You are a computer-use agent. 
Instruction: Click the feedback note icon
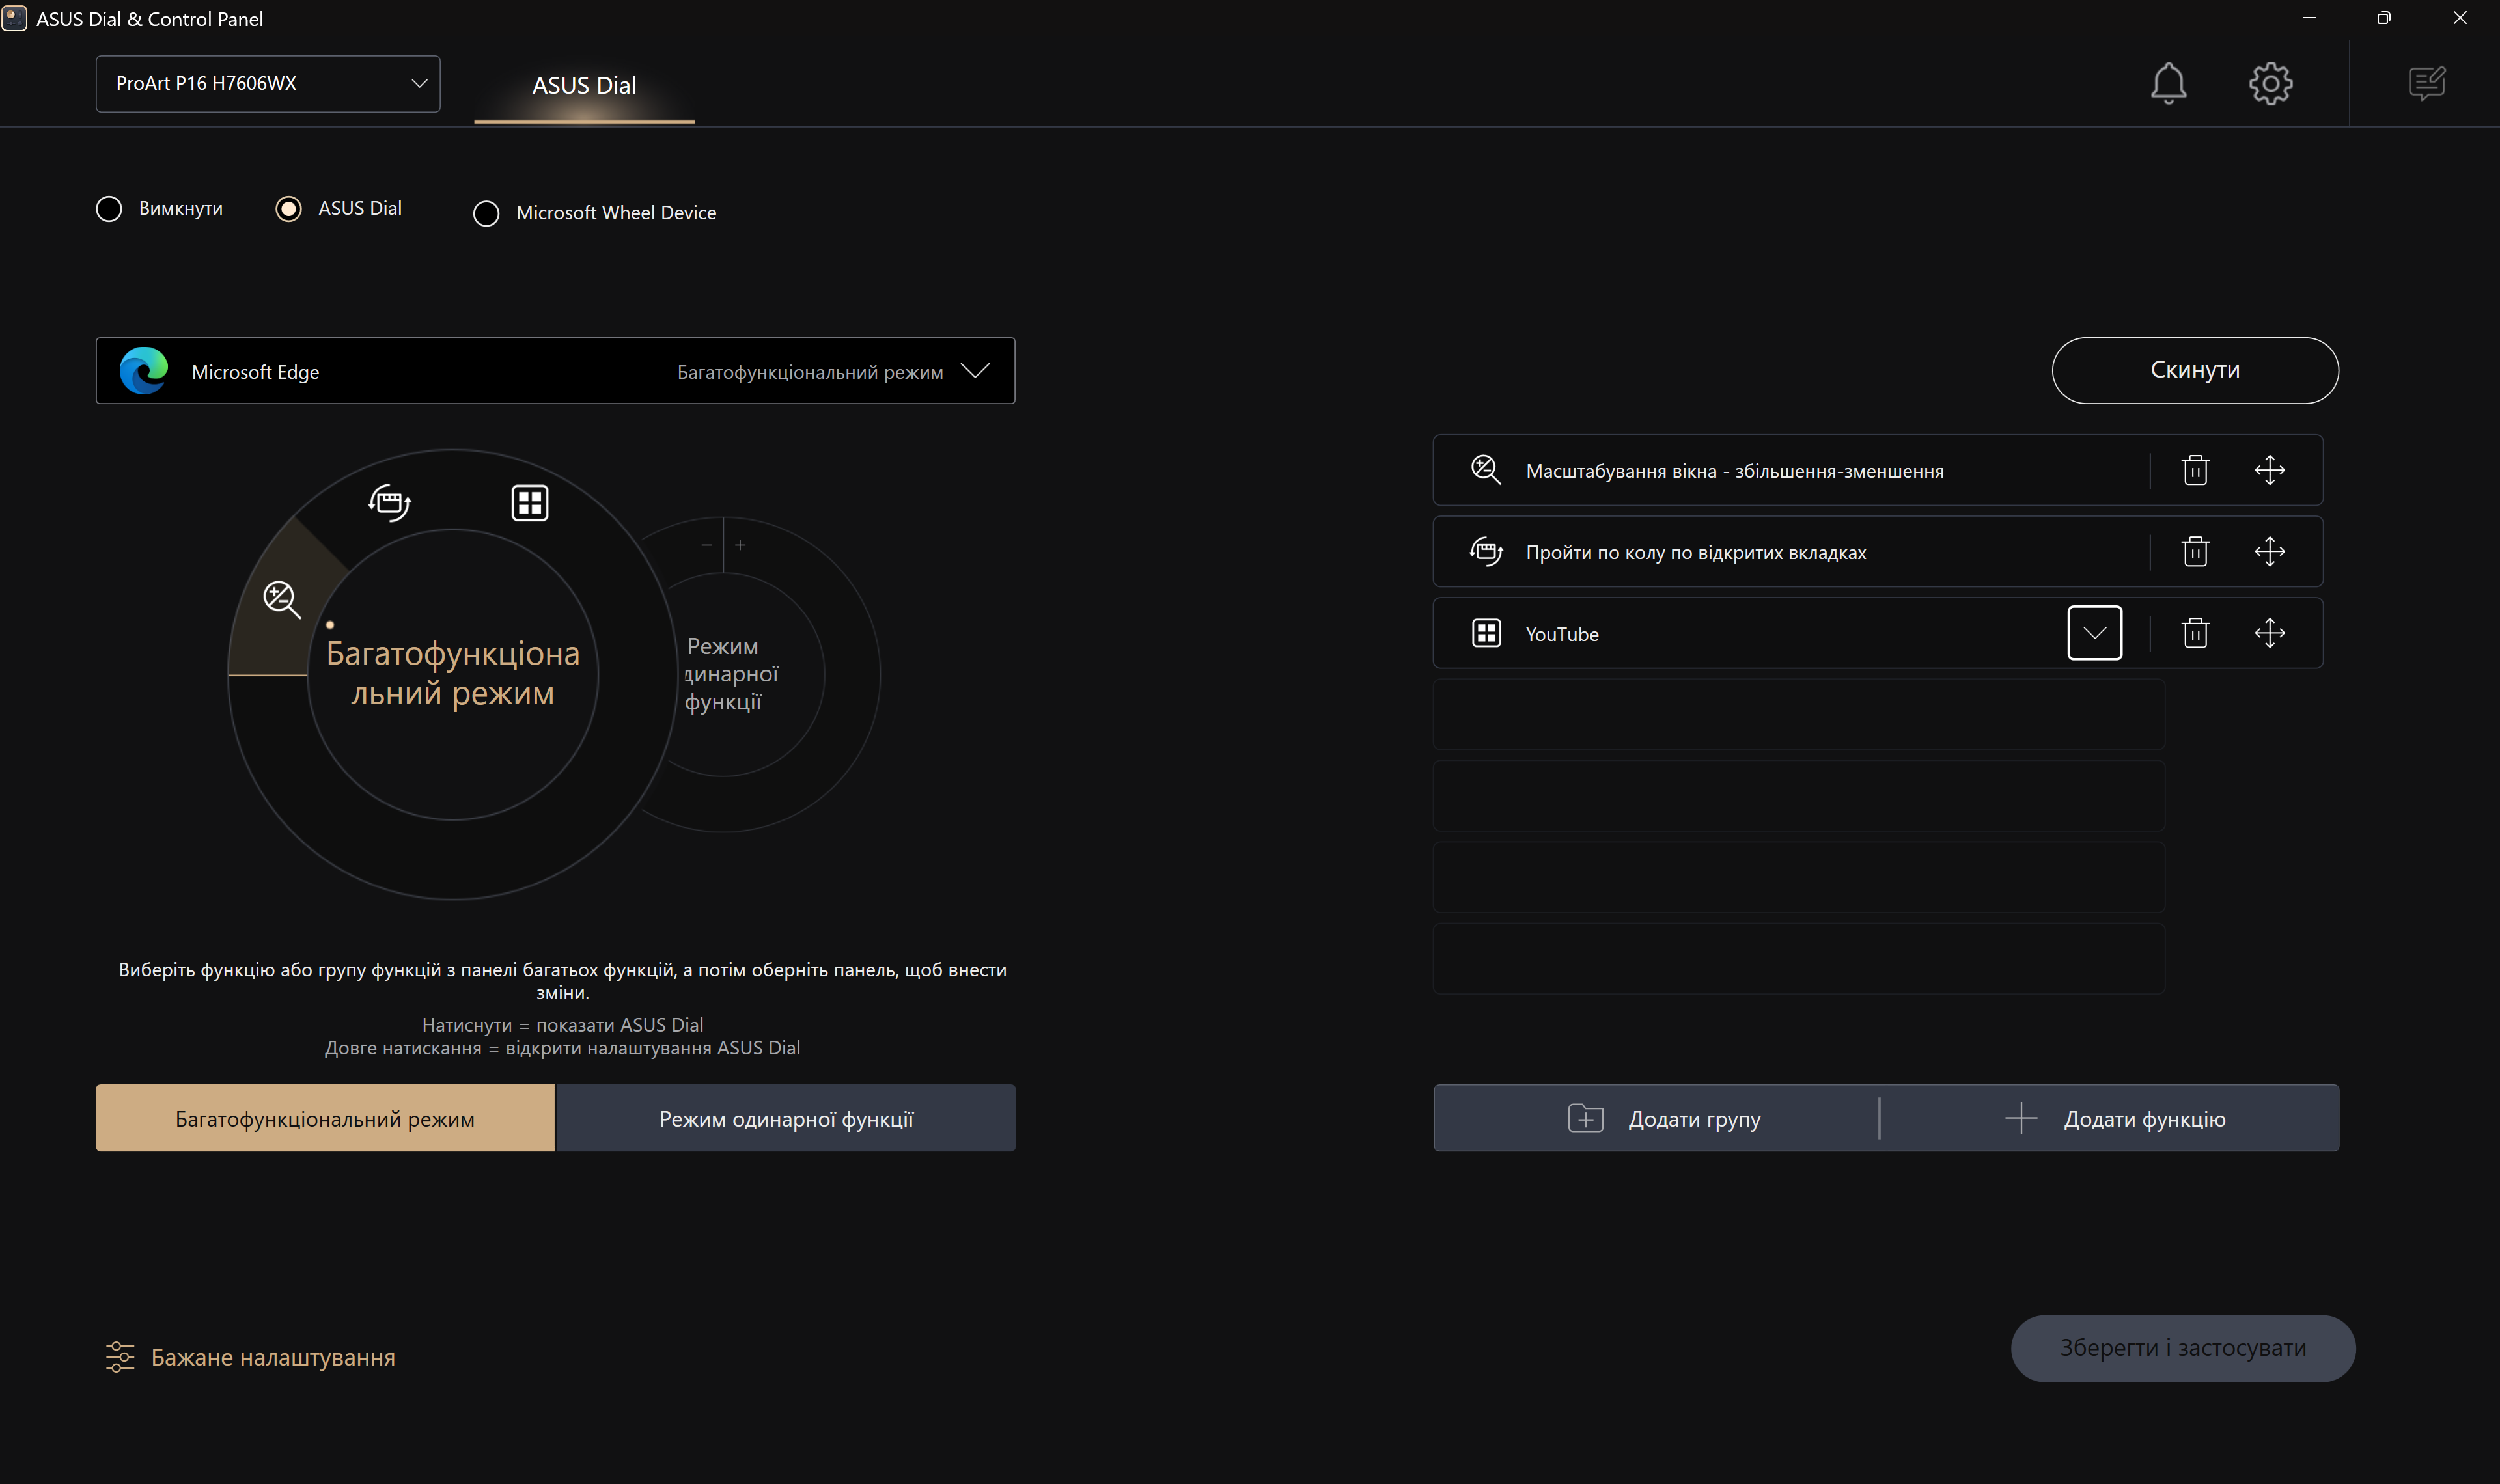coord(2426,83)
